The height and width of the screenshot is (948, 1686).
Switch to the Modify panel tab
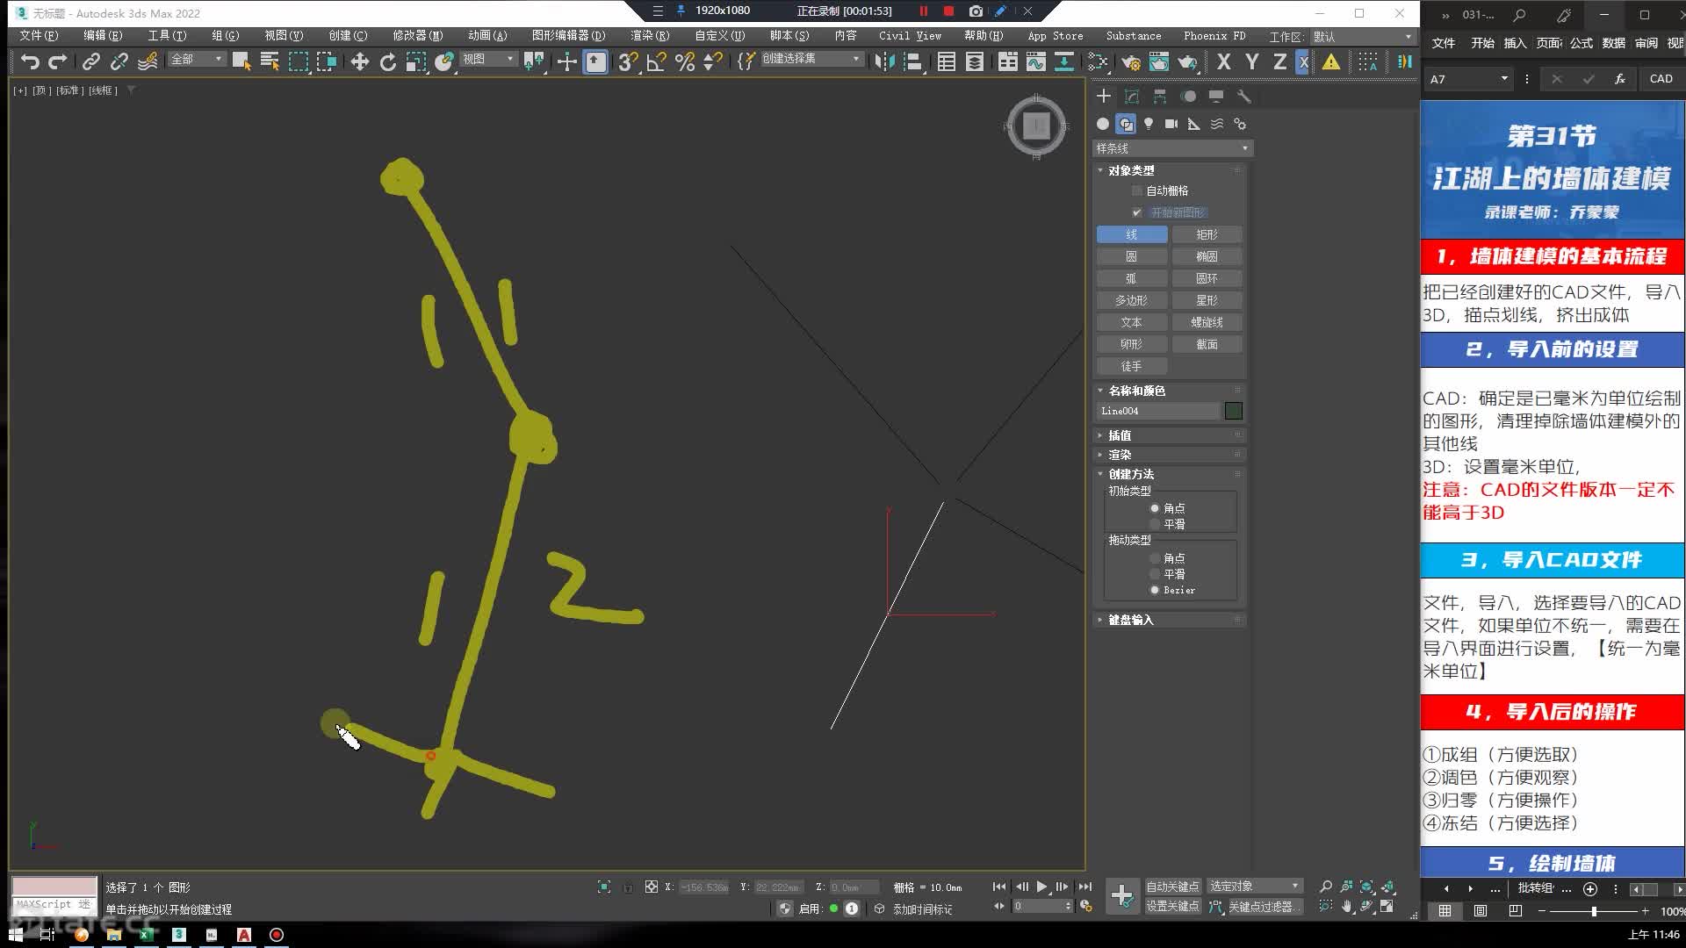(1132, 96)
